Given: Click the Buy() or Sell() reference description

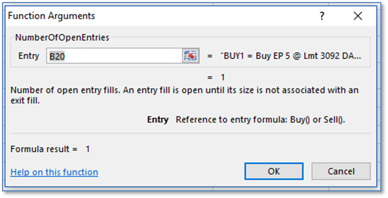Looking at the screenshot, I should 260,120.
